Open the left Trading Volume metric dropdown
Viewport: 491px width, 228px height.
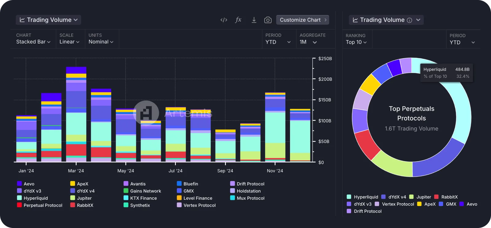pos(48,20)
